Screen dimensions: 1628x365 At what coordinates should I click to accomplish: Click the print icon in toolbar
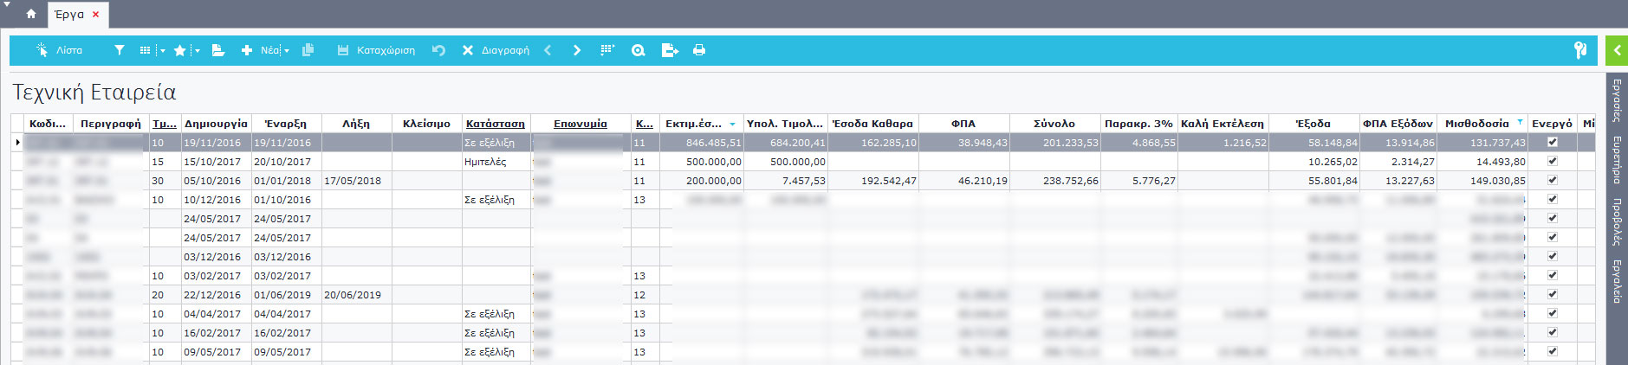pos(699,50)
